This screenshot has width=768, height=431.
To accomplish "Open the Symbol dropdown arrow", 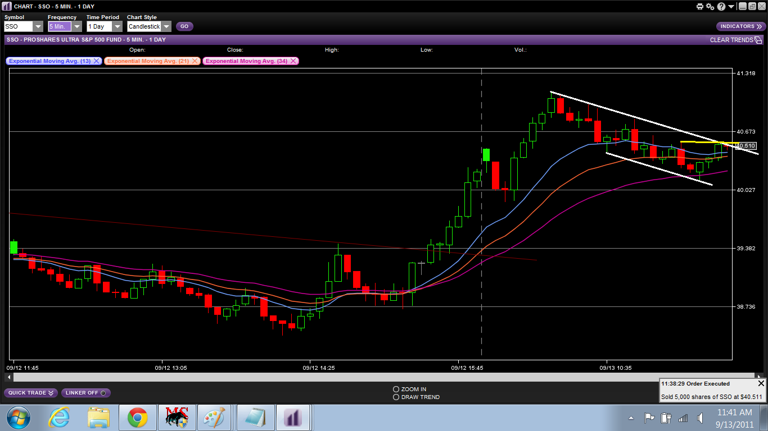I will (x=38, y=26).
